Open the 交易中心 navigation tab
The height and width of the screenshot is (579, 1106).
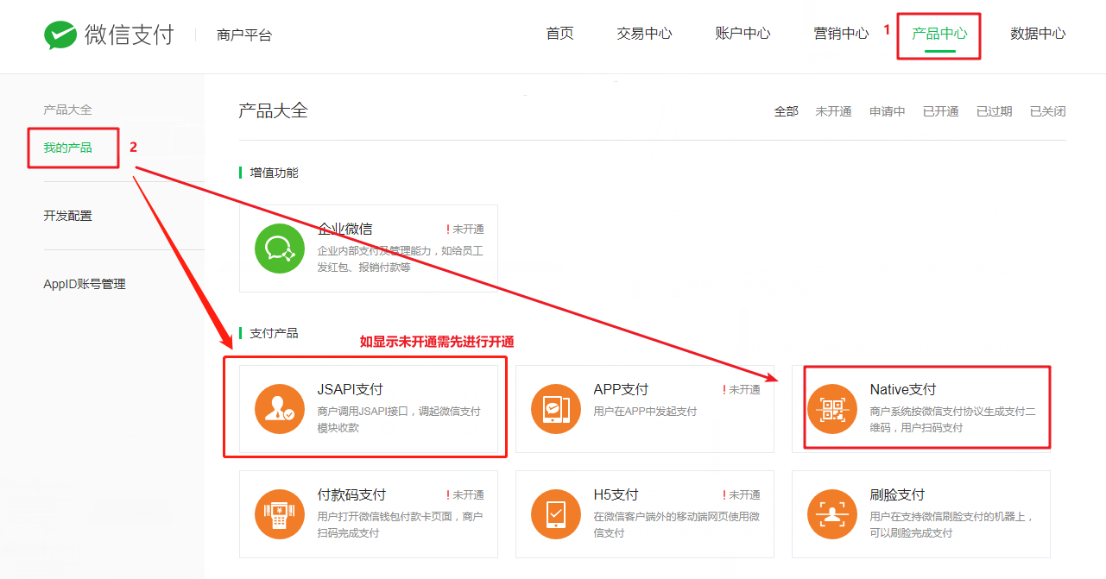644,34
